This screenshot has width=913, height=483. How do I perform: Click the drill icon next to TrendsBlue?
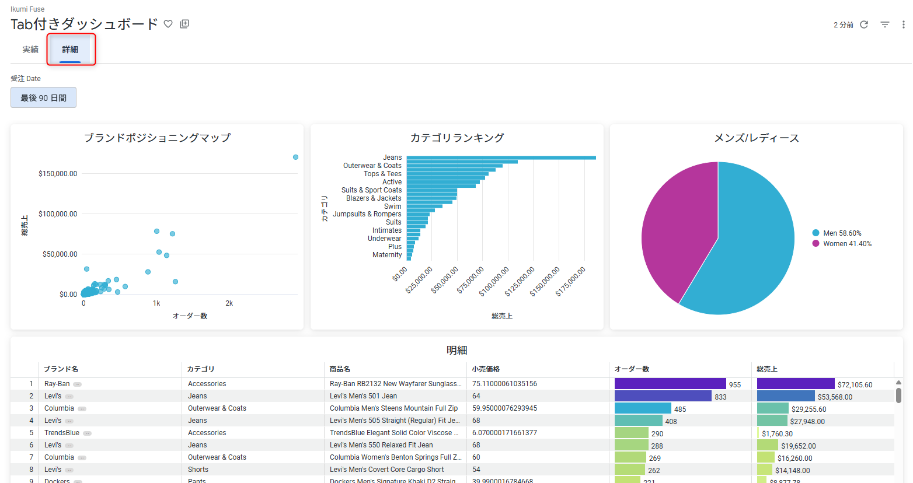click(x=88, y=432)
